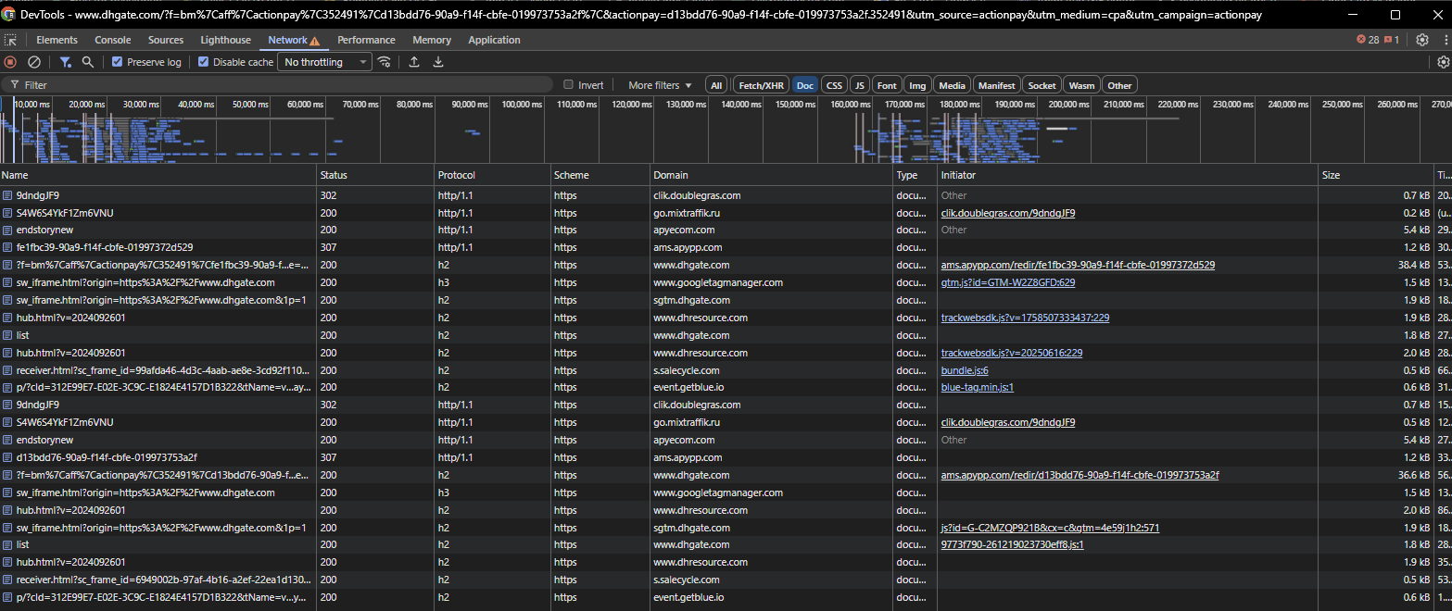Switch to the Application tab
The width and height of the screenshot is (1452, 611).
(494, 40)
